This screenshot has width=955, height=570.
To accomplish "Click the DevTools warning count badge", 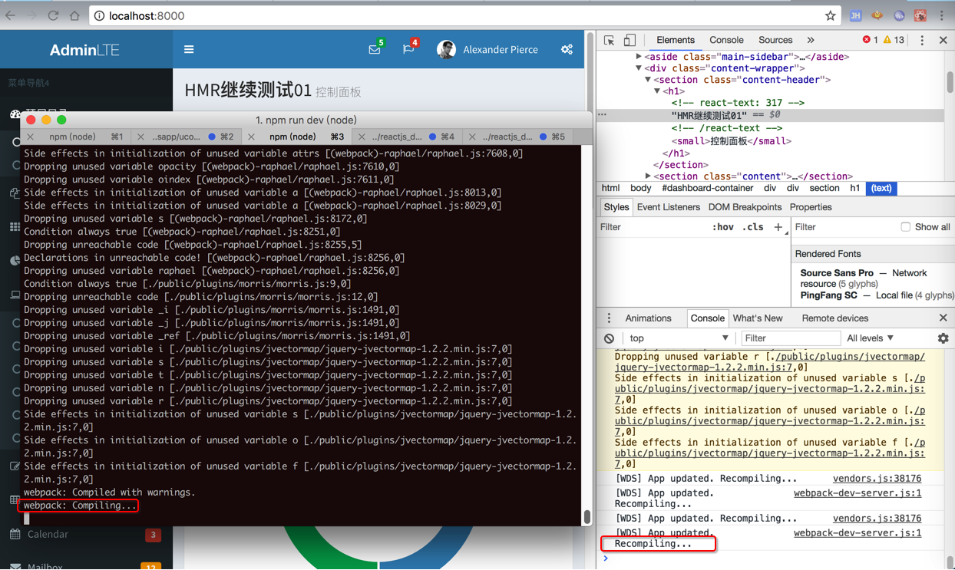I will [894, 40].
